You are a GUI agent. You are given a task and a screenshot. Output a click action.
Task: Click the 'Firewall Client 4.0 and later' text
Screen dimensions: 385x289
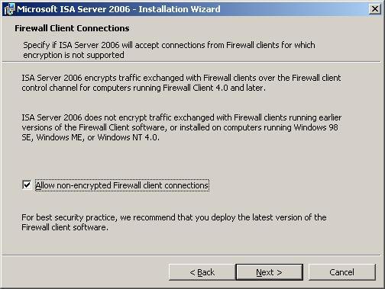(x=213, y=88)
